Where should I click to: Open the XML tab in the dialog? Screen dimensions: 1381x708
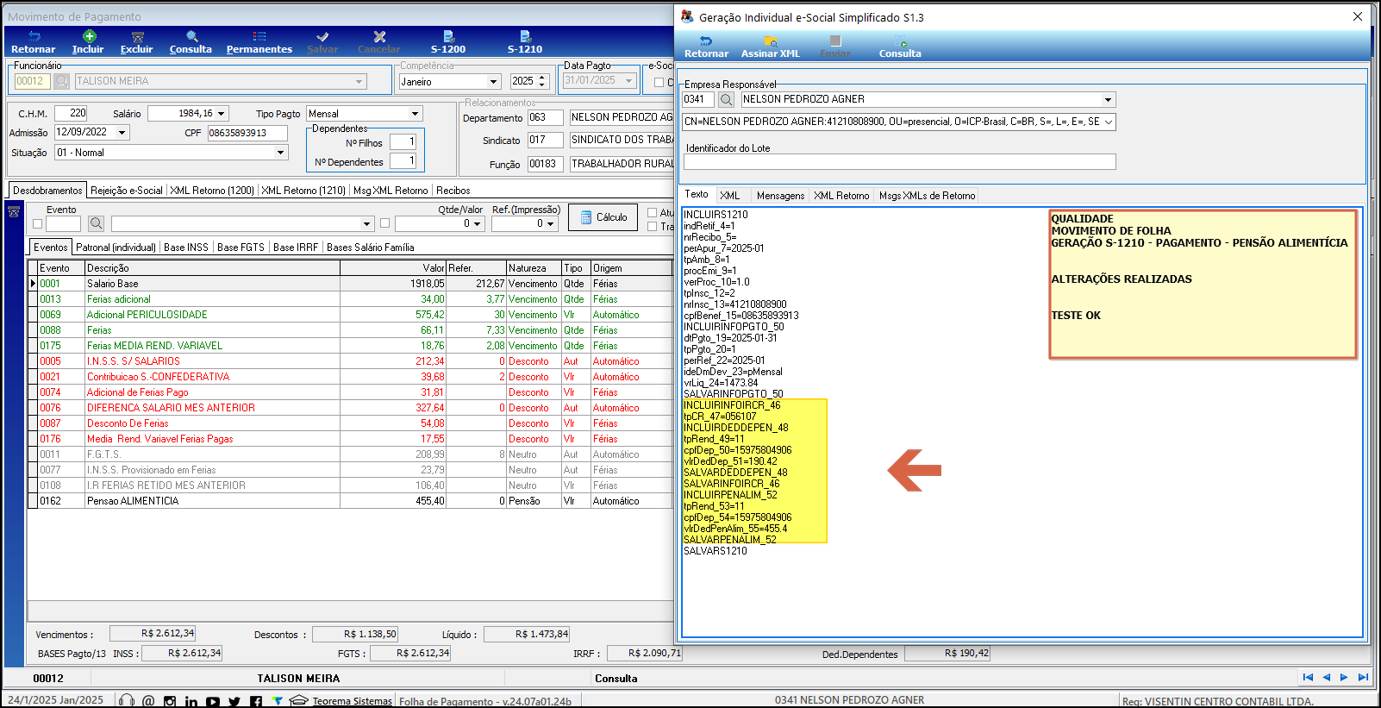click(x=730, y=196)
